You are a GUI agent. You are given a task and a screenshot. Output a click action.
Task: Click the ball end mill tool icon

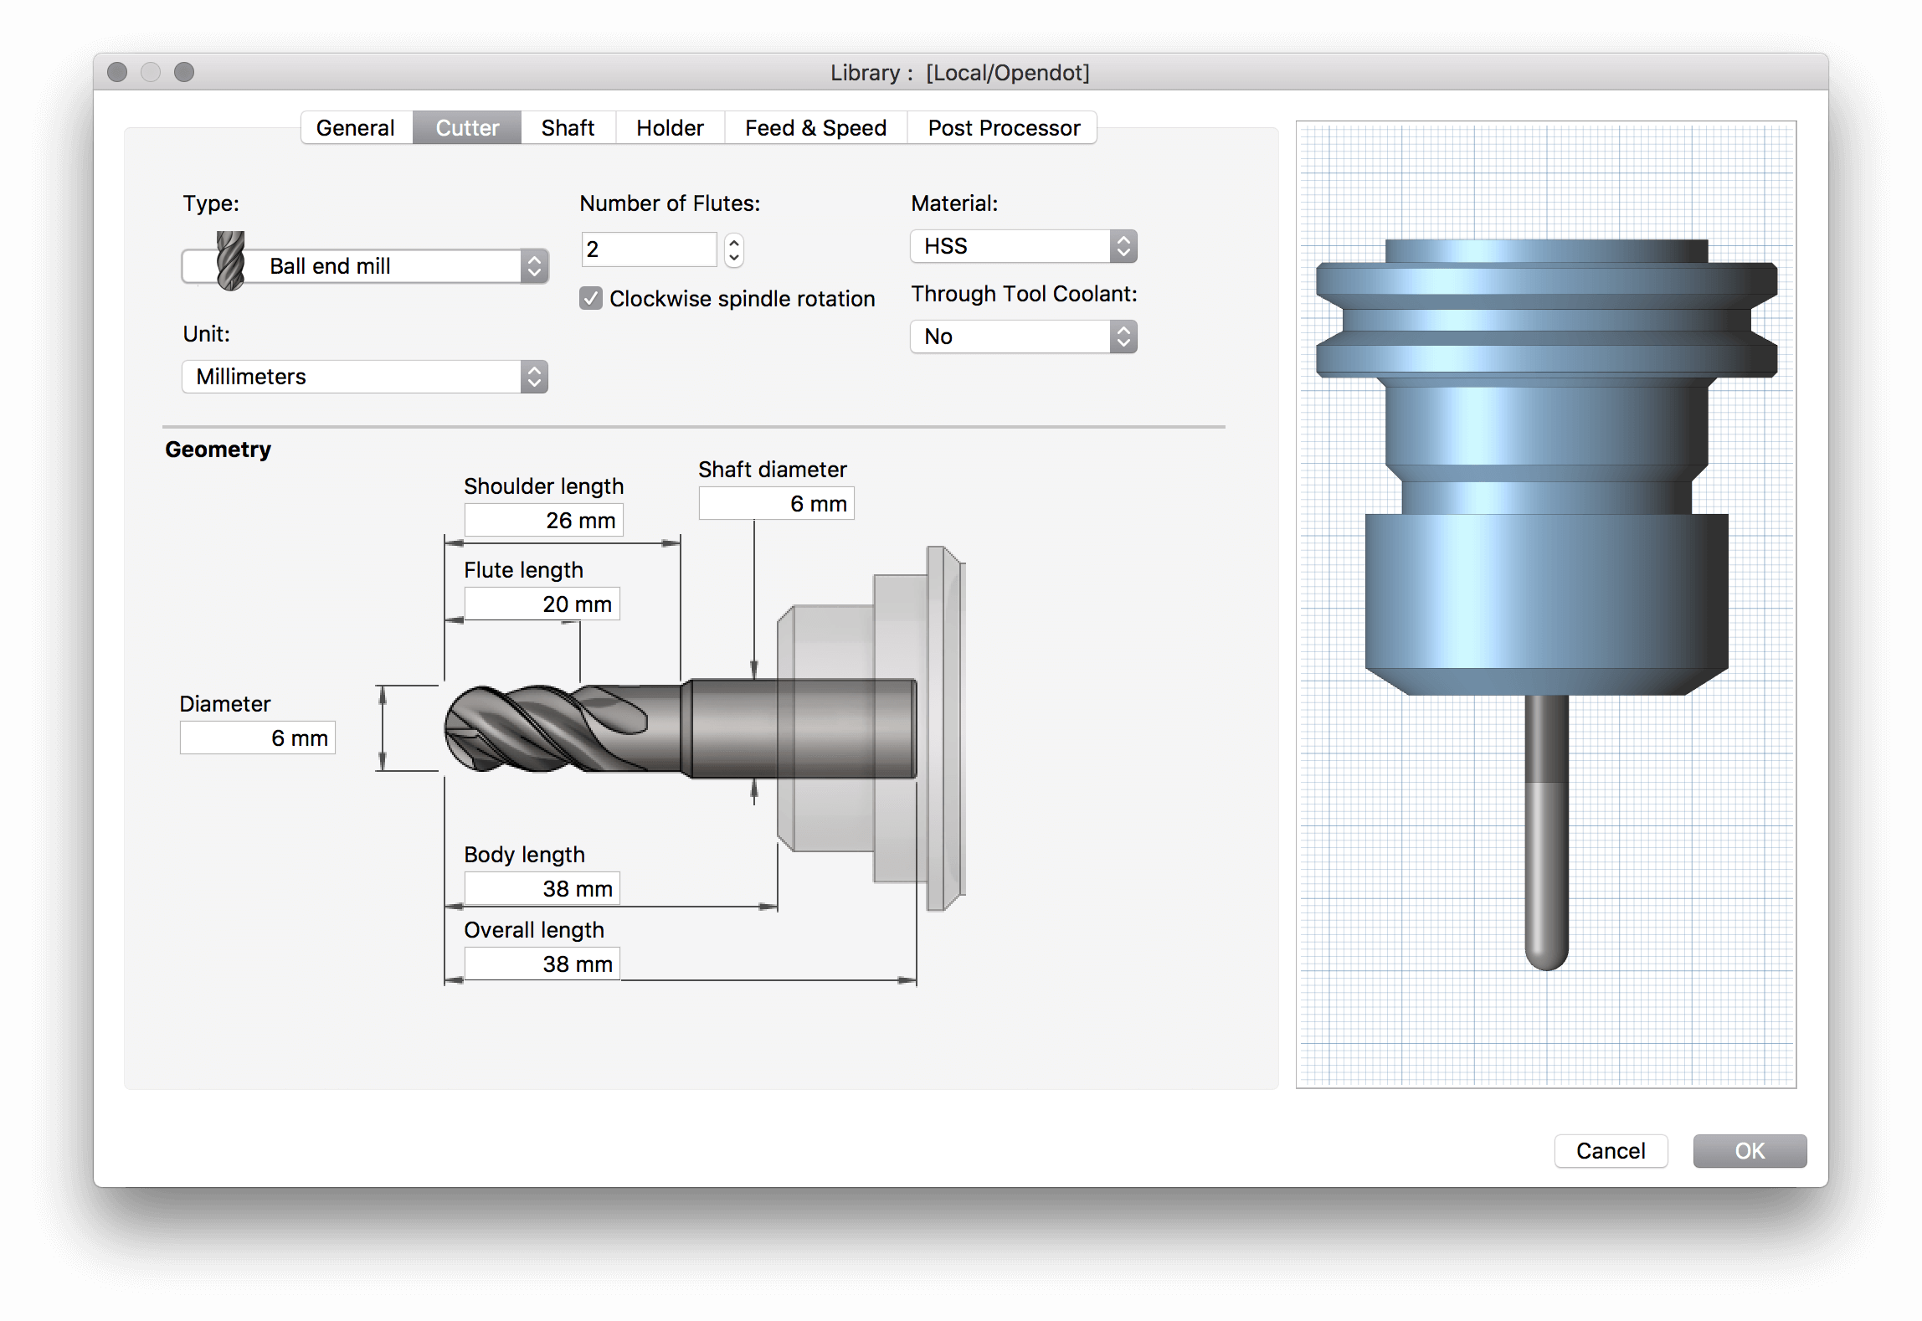230,260
